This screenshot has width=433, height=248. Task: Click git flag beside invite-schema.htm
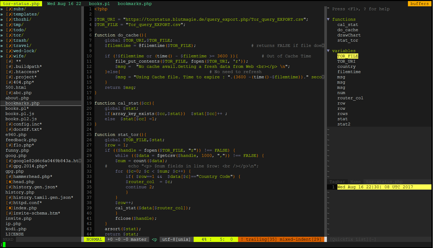click(9, 213)
